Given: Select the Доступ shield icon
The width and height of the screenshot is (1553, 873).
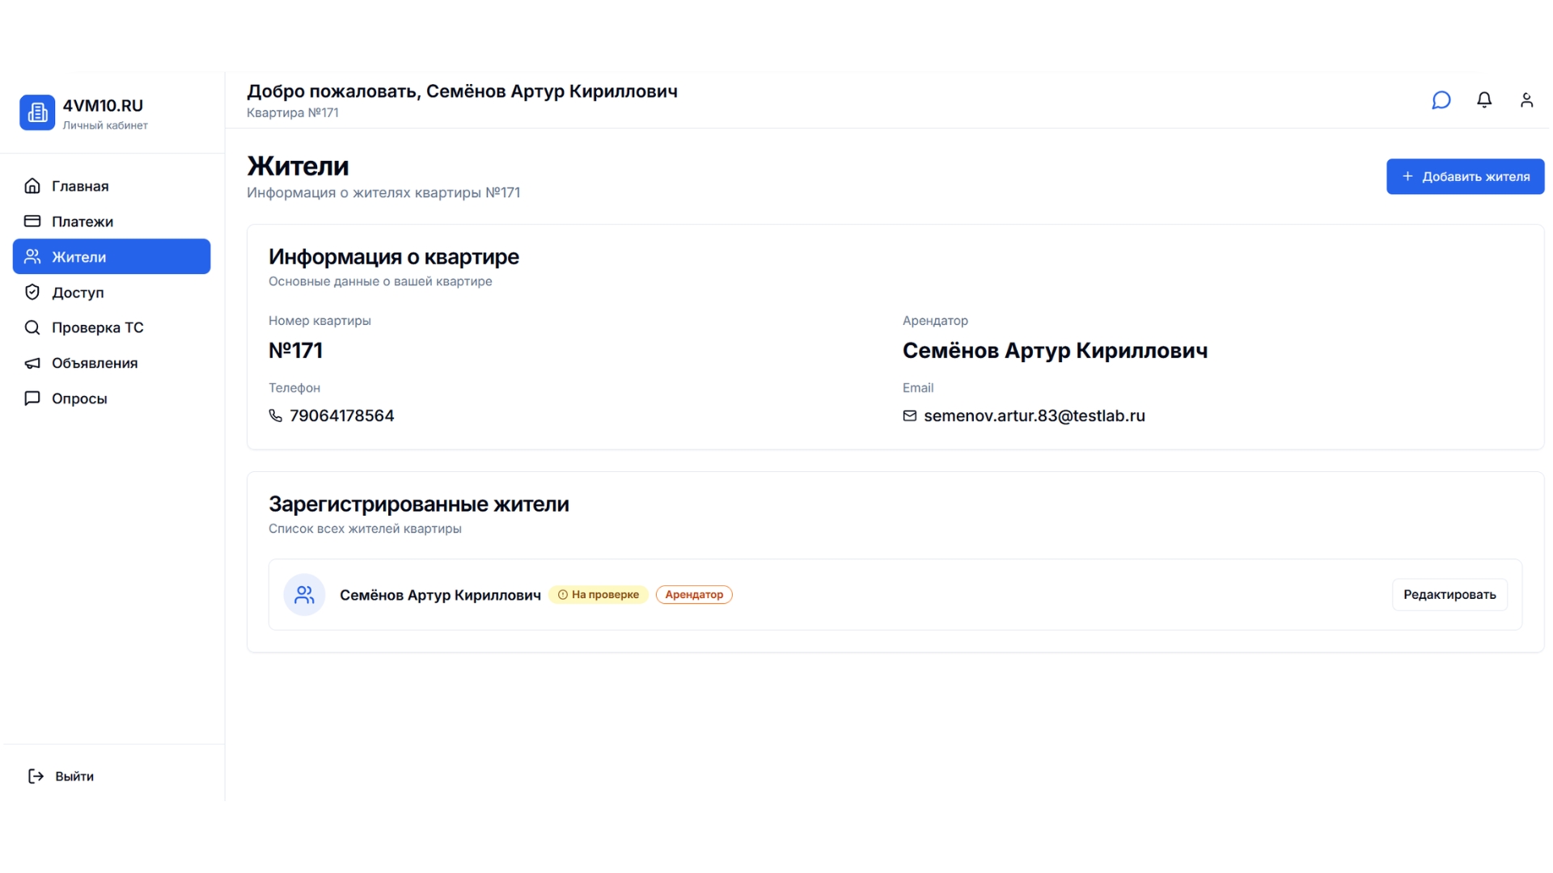Looking at the screenshot, I should point(32,292).
